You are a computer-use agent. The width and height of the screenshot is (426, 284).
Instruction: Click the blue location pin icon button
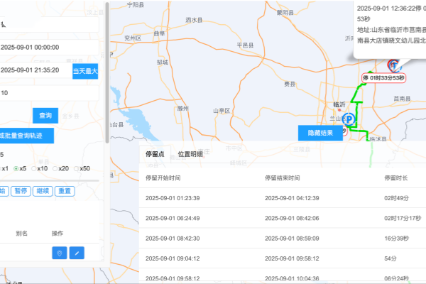(x=60, y=253)
